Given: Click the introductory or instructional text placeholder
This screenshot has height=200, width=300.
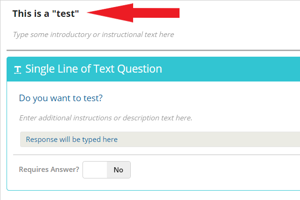Looking at the screenshot, I should pos(93,35).
